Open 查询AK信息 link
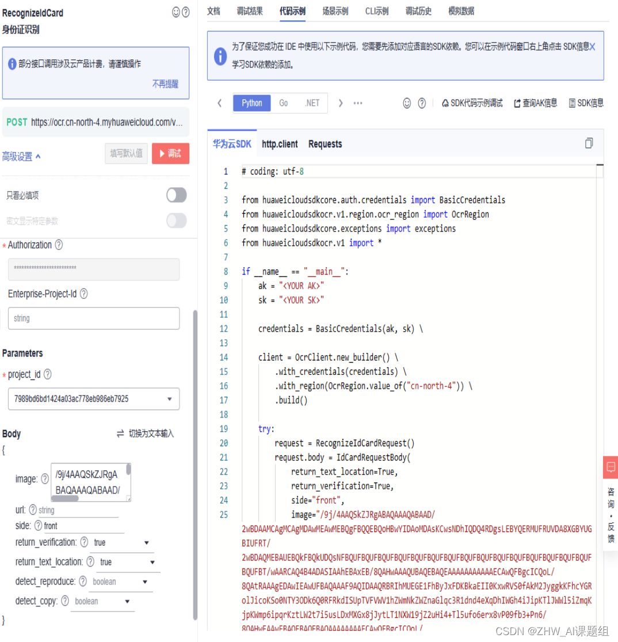Image resolution: width=618 pixels, height=642 pixels. click(x=535, y=103)
